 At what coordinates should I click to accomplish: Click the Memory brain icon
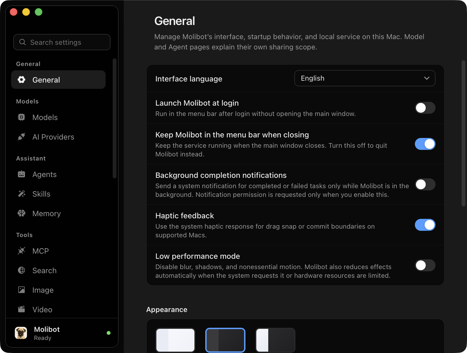pyautogui.click(x=21, y=213)
